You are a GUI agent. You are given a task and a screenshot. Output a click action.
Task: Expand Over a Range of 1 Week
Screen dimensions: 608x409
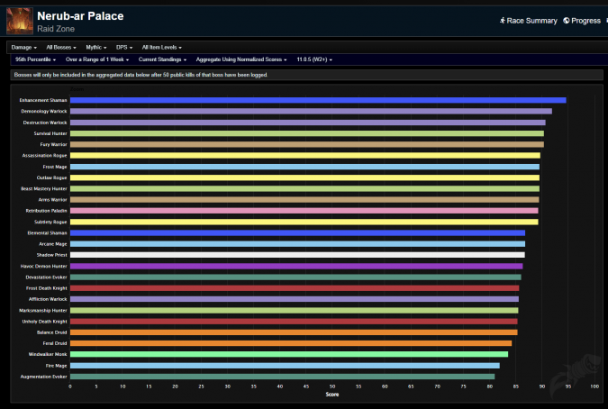pyautogui.click(x=97, y=59)
